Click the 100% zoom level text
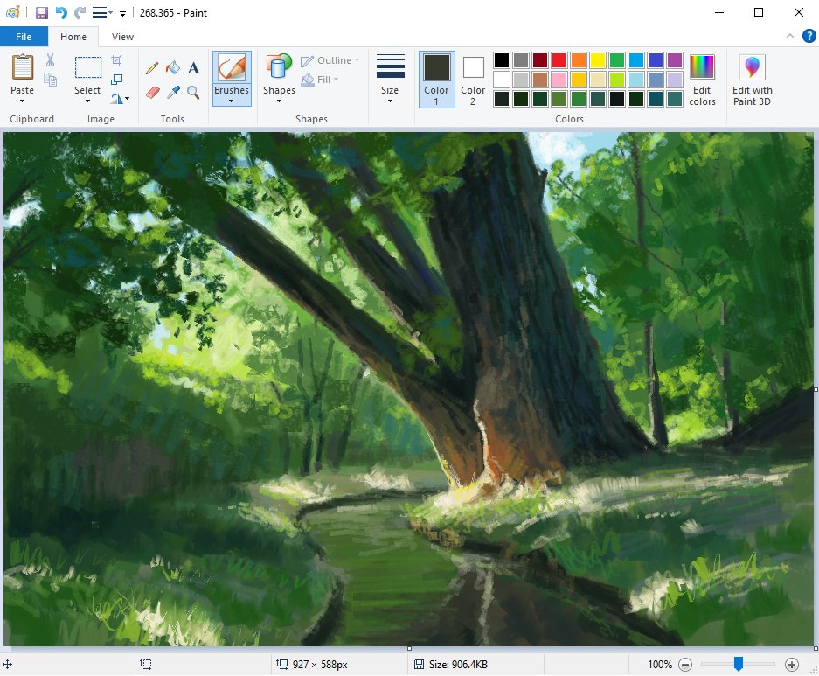 pyautogui.click(x=660, y=665)
